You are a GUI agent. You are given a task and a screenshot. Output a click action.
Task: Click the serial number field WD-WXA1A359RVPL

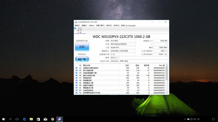pos(123,44)
